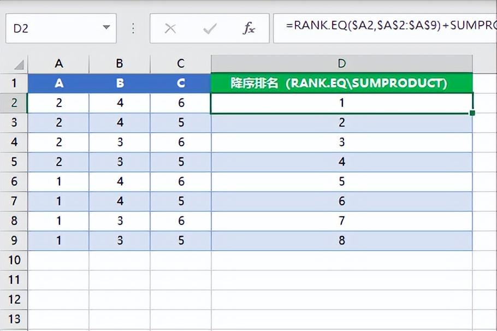Click the Select All corner triangle
The image size is (497, 331).
click(x=19, y=64)
